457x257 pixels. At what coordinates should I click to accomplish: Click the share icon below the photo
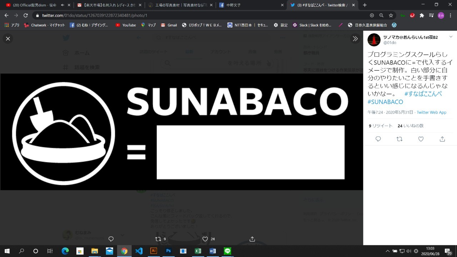pyautogui.click(x=252, y=239)
